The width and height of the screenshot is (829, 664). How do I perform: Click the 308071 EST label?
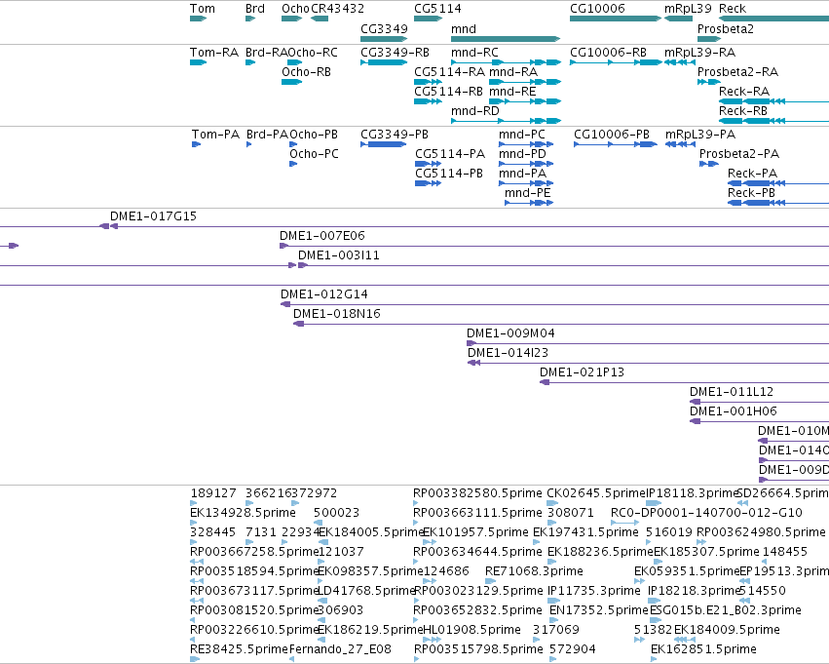tap(571, 513)
